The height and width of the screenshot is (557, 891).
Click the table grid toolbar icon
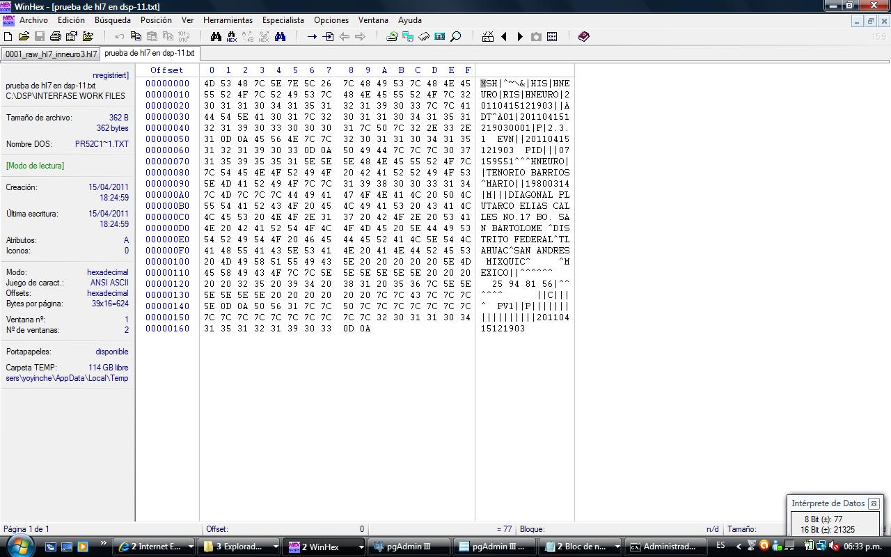[552, 36]
